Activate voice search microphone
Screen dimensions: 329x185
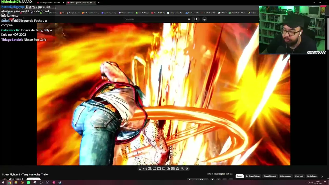pyautogui.click(x=204, y=19)
